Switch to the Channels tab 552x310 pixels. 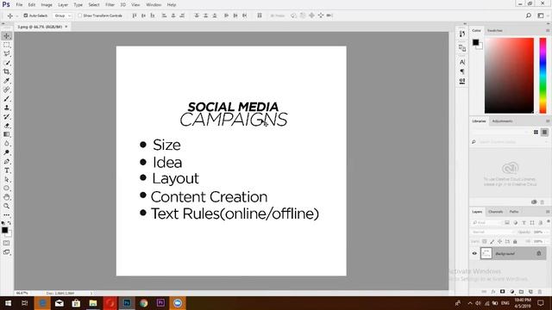pyautogui.click(x=495, y=212)
